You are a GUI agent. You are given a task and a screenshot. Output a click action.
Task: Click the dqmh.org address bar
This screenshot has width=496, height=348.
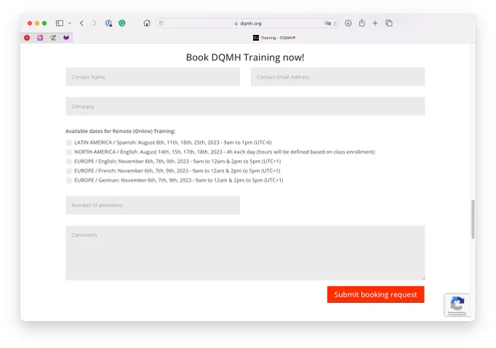(248, 23)
